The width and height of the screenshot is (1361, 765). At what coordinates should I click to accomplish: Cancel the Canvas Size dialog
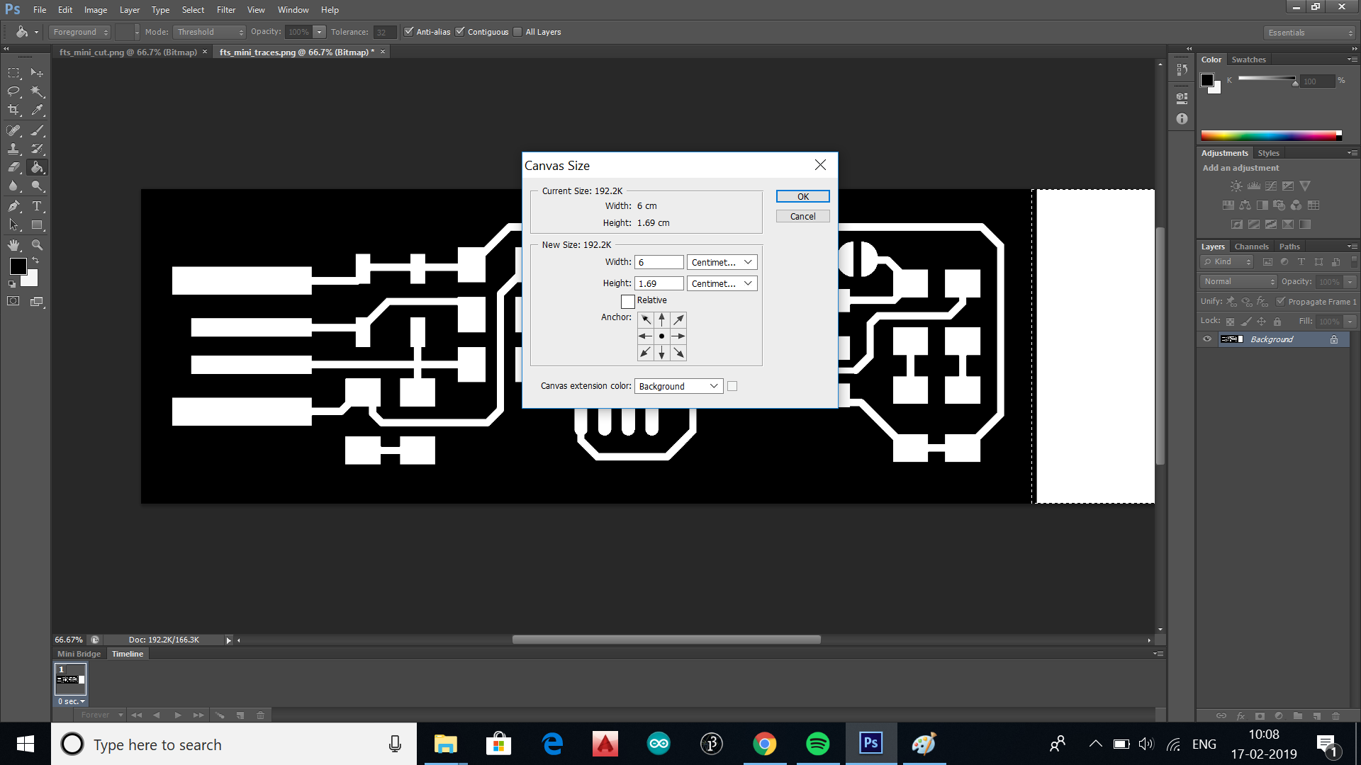[x=802, y=217]
